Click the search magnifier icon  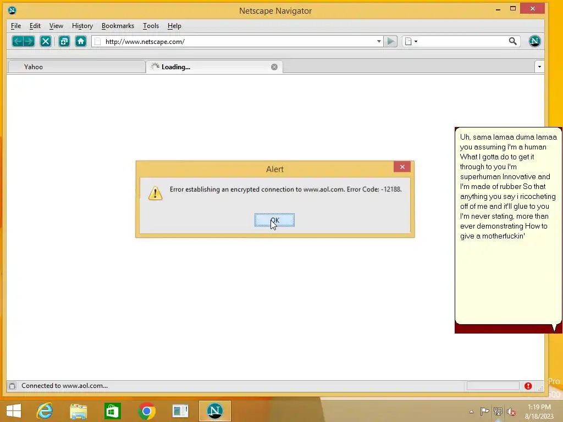(x=513, y=41)
